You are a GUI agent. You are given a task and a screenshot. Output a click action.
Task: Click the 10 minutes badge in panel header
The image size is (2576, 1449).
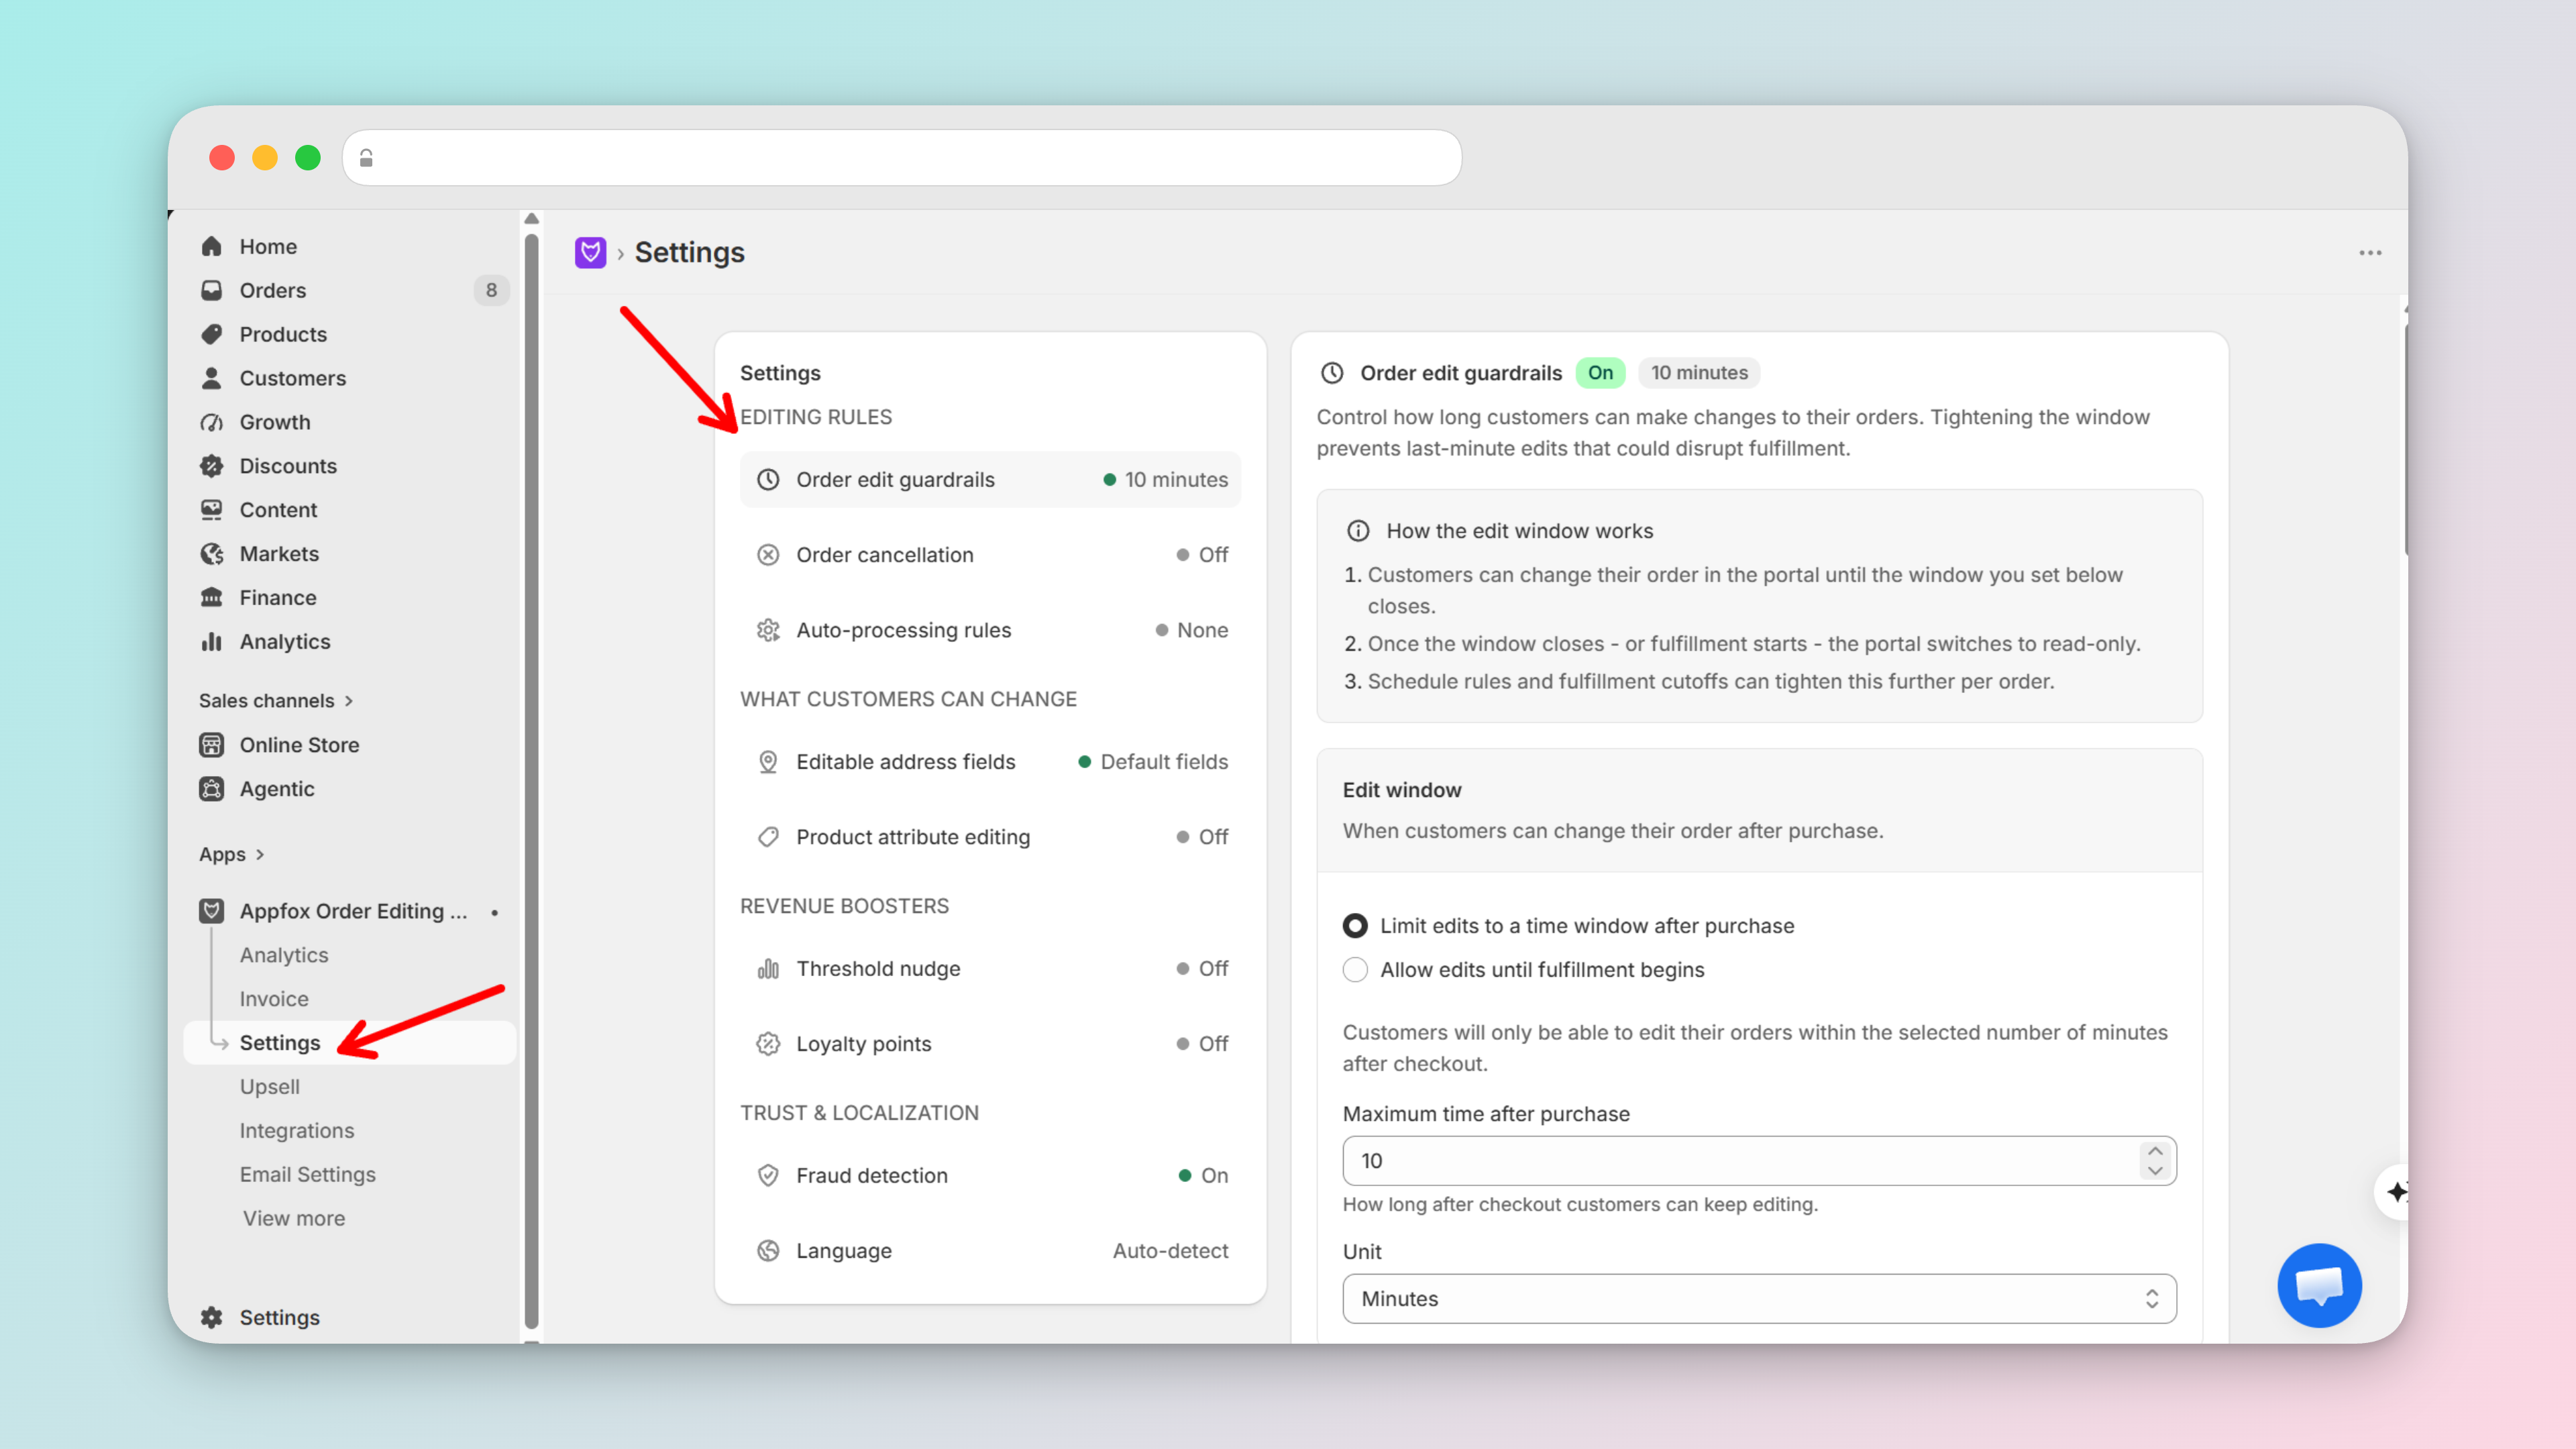1699,373
